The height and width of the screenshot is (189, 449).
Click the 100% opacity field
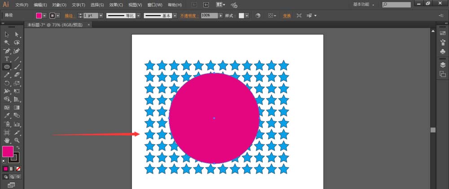pyautogui.click(x=209, y=15)
